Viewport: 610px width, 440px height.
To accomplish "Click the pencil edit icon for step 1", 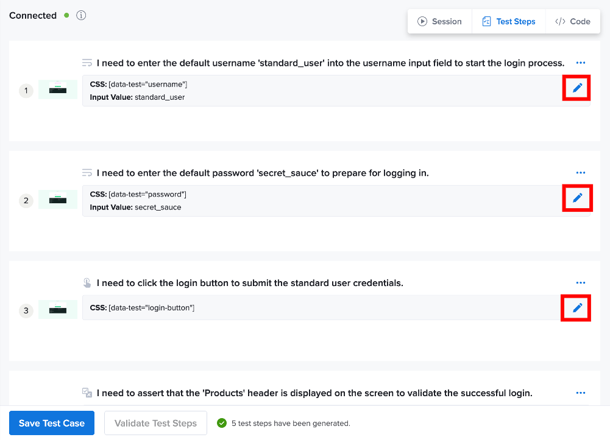I will click(577, 88).
